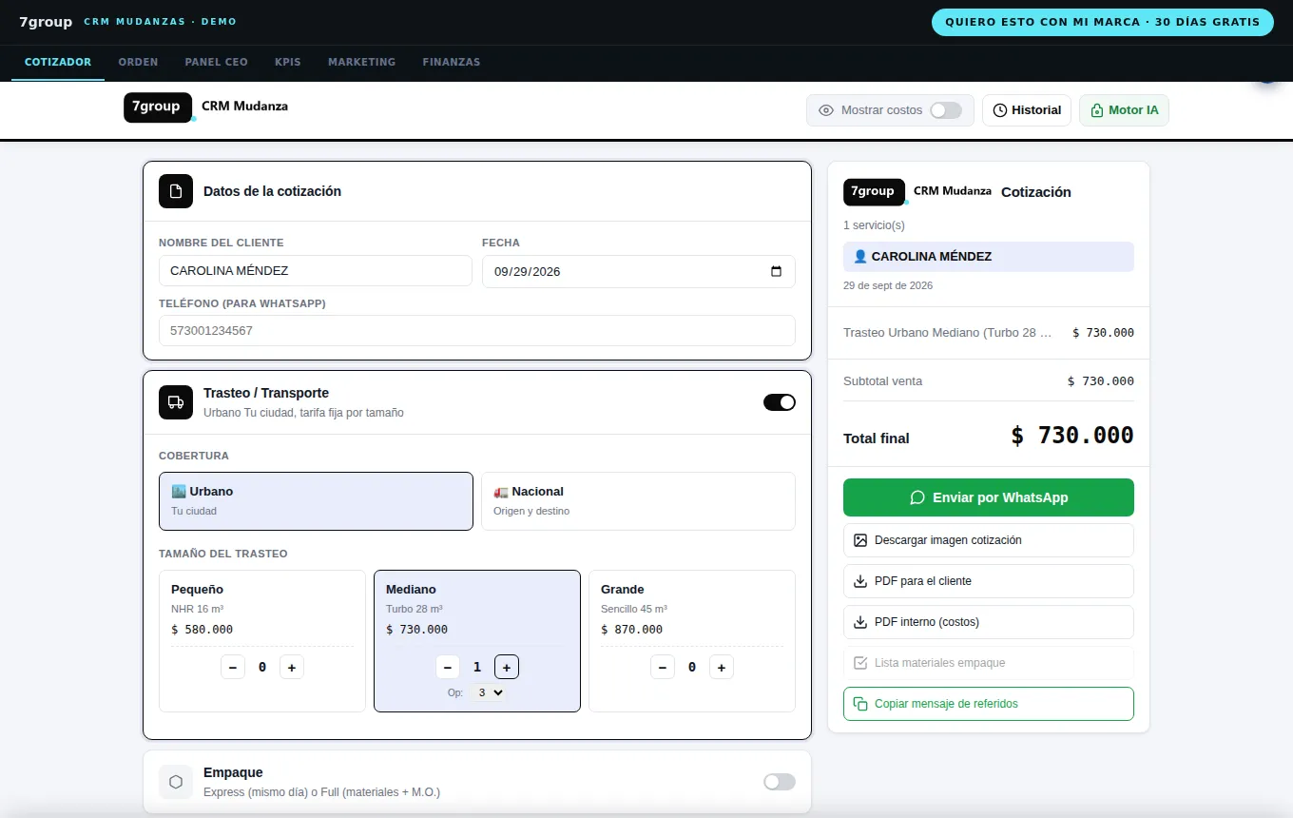Click the document icon beside Datos de la cotización

[176, 191]
